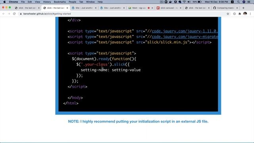Screen dimensions: 254x143
Task: Open the Edit menu
Action: [x=30, y=2]
